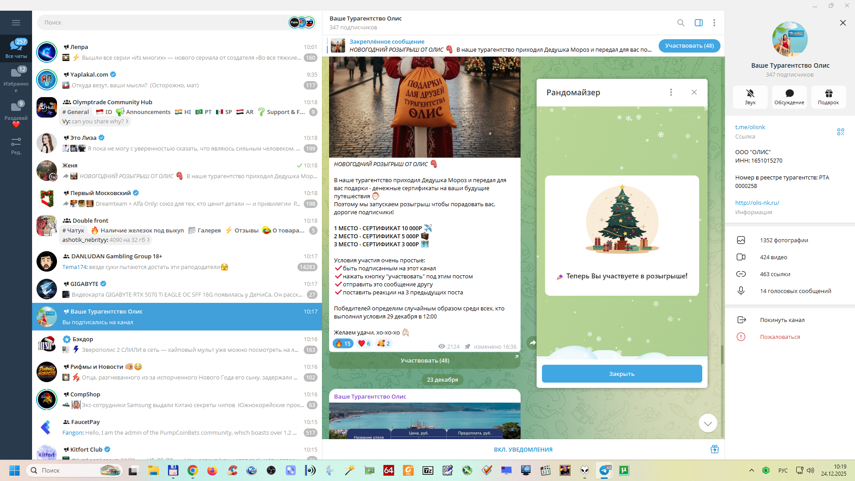This screenshot has height=481, width=855.
Task: Open the hamburger main menu
Action: (16, 23)
